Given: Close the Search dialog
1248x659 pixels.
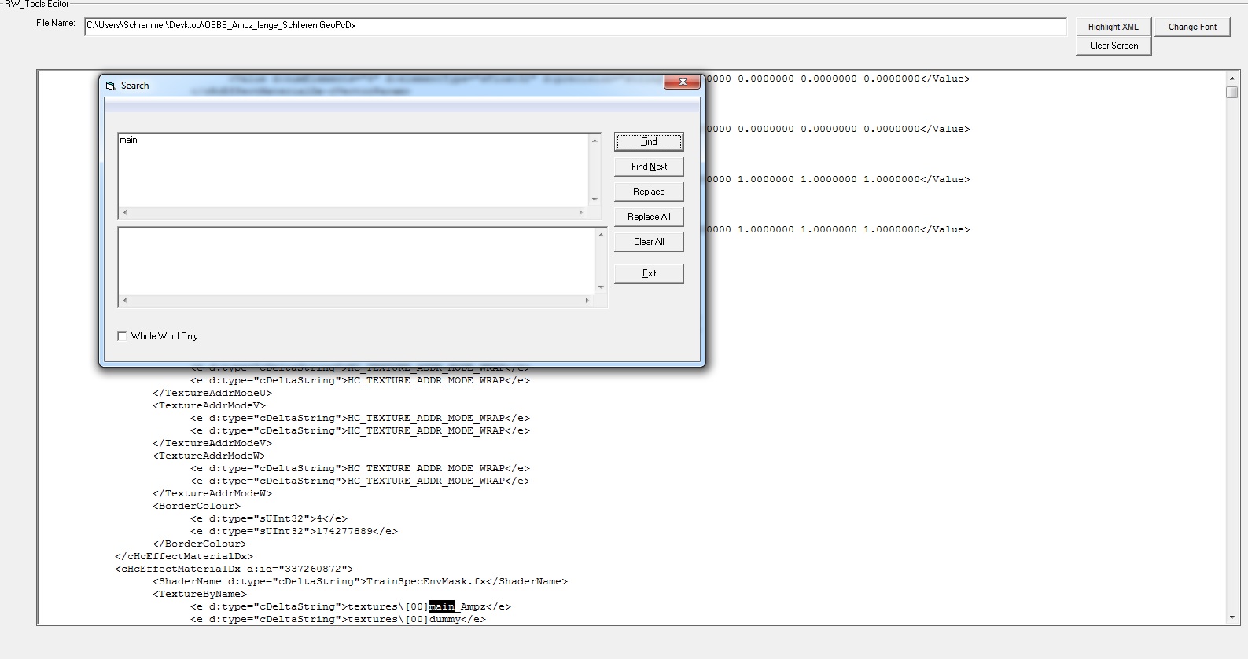Looking at the screenshot, I should (x=682, y=82).
